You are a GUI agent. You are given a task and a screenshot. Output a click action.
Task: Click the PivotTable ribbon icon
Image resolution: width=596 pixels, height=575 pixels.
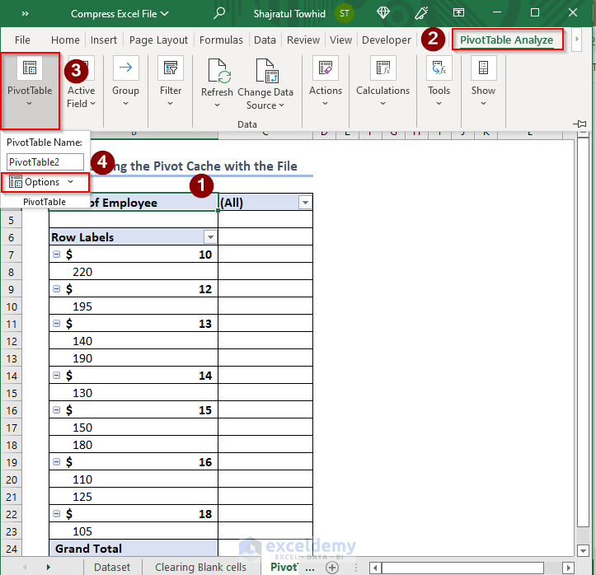(30, 68)
